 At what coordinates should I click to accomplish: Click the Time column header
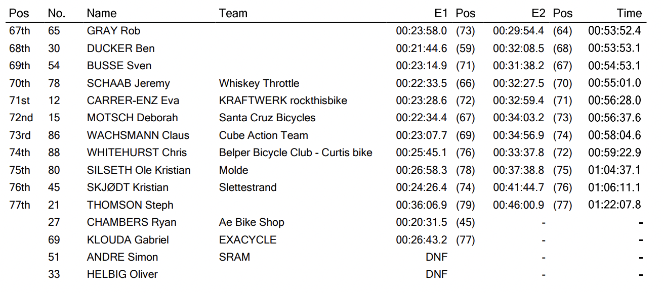(629, 14)
